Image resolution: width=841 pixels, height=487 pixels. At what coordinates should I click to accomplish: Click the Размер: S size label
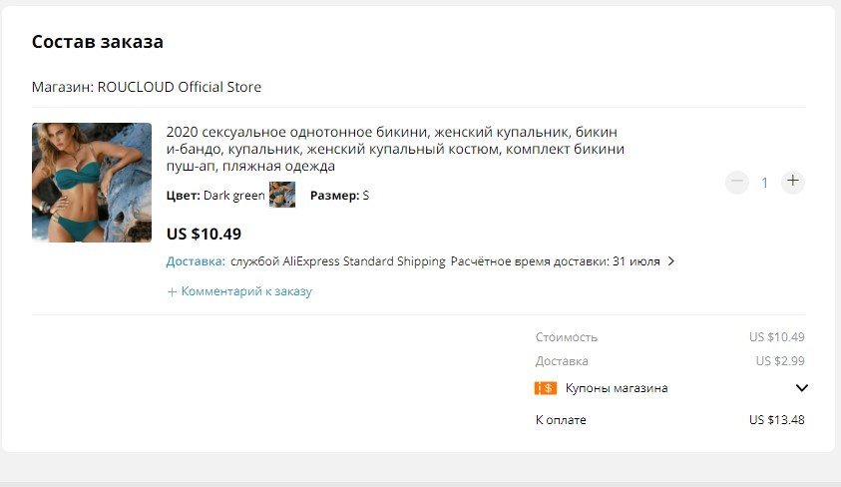tap(339, 196)
